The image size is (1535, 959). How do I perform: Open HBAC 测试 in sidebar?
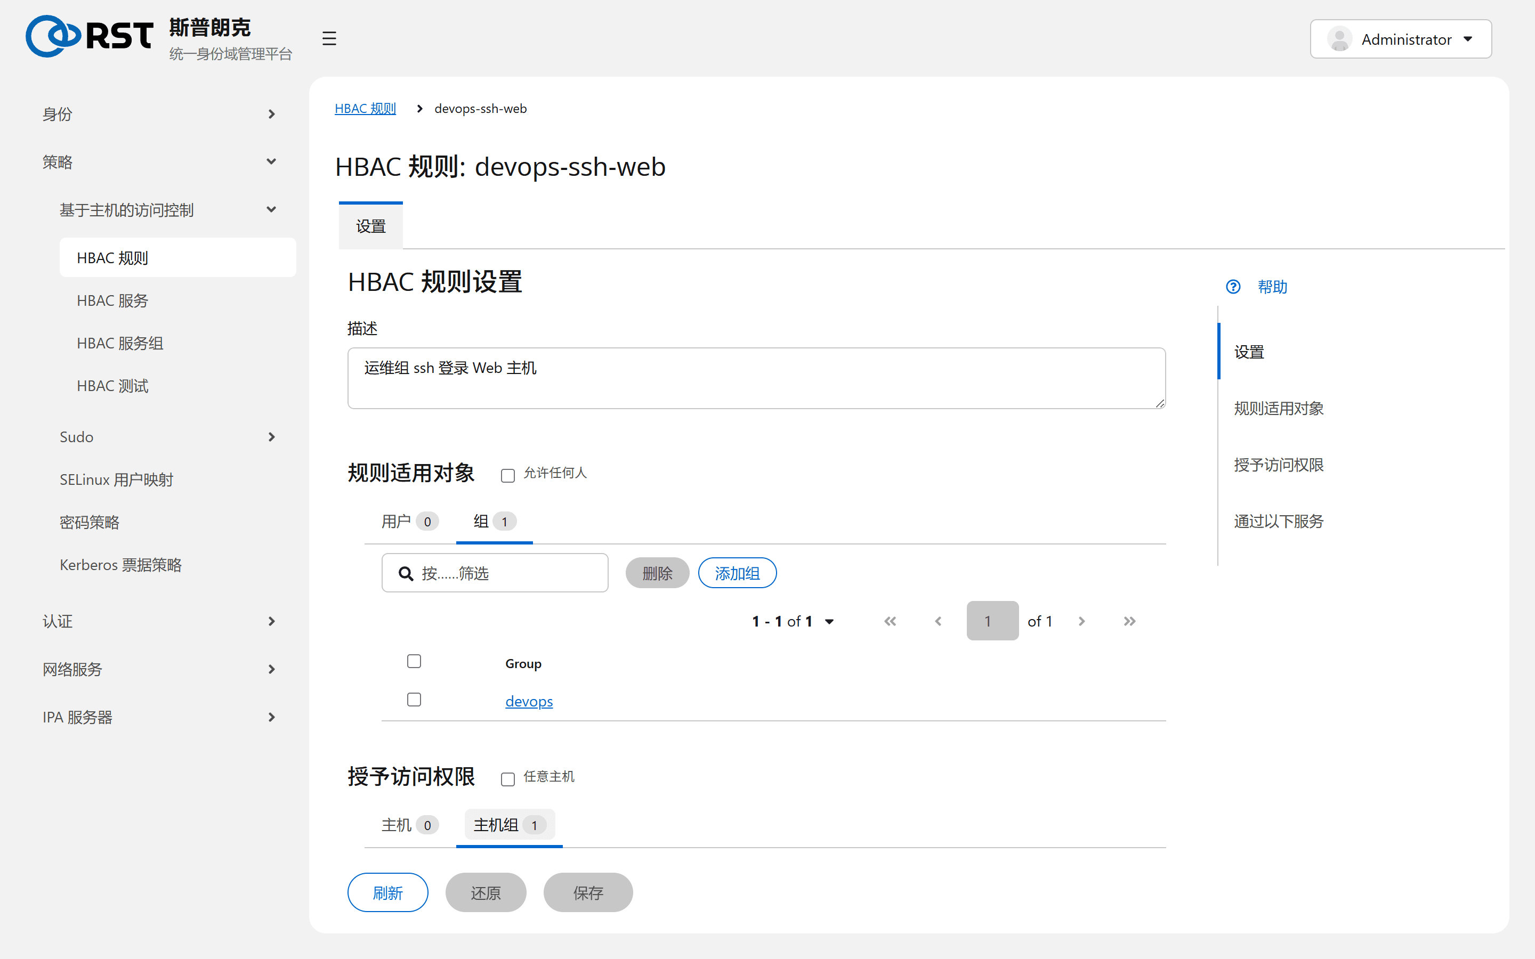[177, 386]
